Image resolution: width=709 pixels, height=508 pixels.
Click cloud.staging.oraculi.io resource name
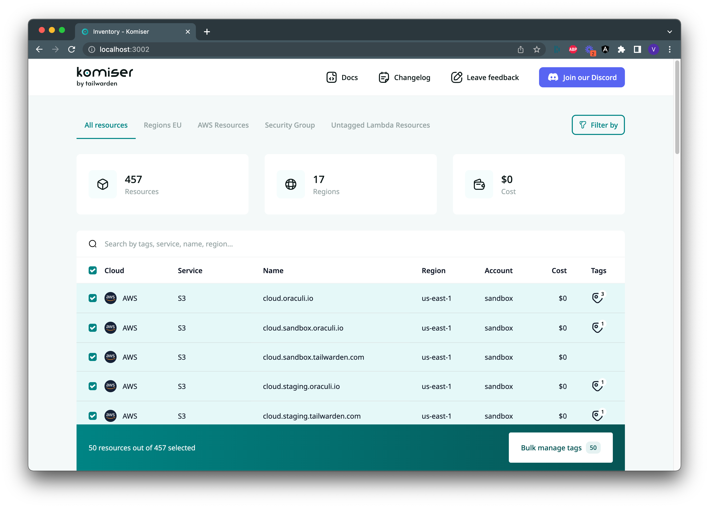301,386
